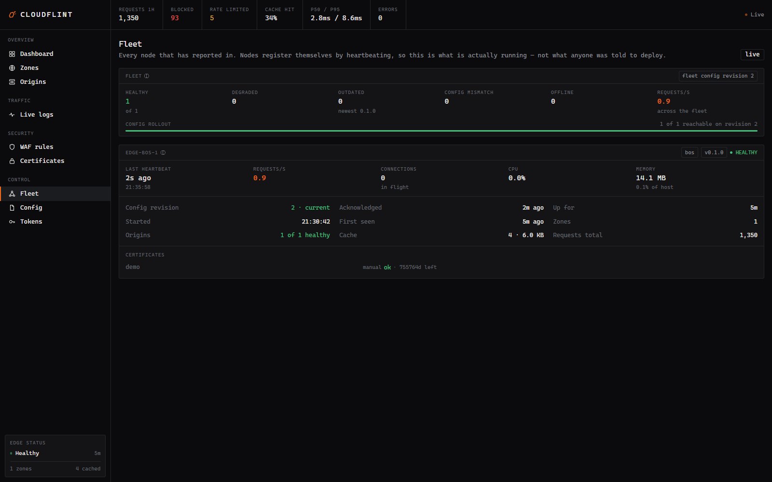Click the 14.1 MB memory value
Viewport: 772px width, 482px height.
click(x=651, y=178)
